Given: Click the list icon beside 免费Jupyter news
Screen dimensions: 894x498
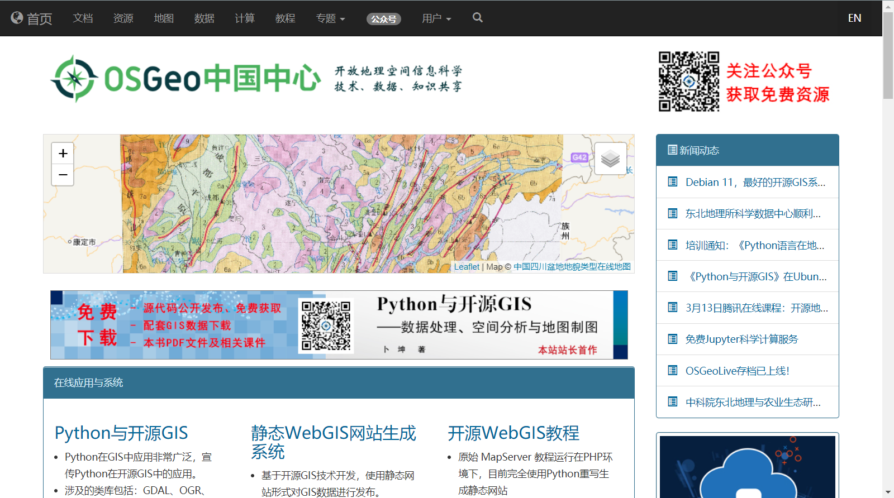Looking at the screenshot, I should click(673, 339).
